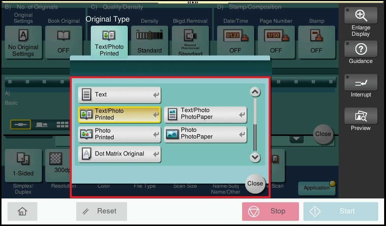Viewport: 386px width, 226px height.
Task: Toggle Page Number OFF button
Action: click(276, 42)
